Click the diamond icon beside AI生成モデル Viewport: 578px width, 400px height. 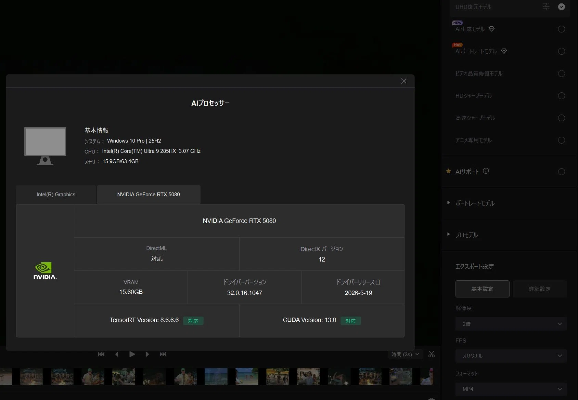coord(491,29)
